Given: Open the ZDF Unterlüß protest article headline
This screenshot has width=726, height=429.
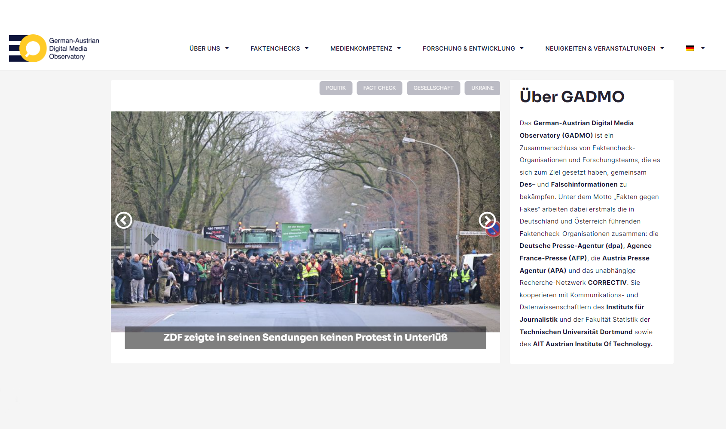Looking at the screenshot, I should tap(305, 338).
